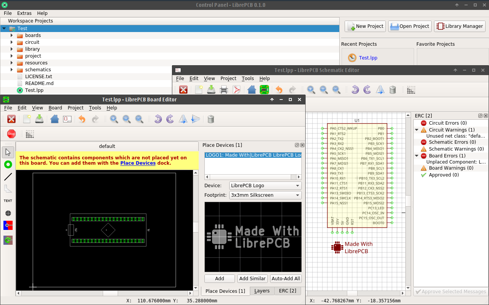The image size is (489, 305).
Task: Export PDF icon in Schematic Editor toolbar
Action: [237, 90]
